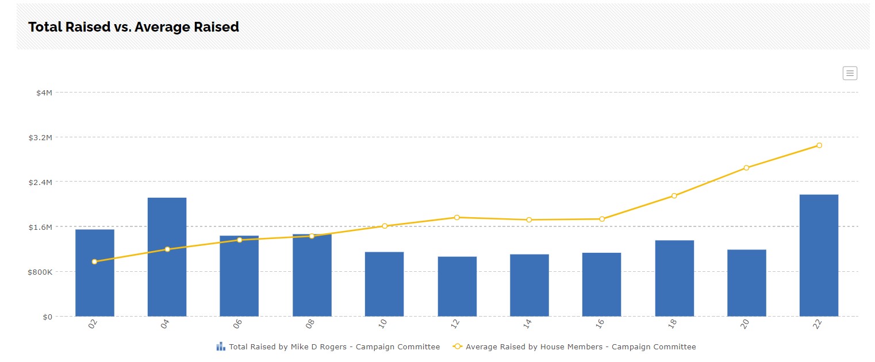Click the '22' x-axis label

point(818,324)
